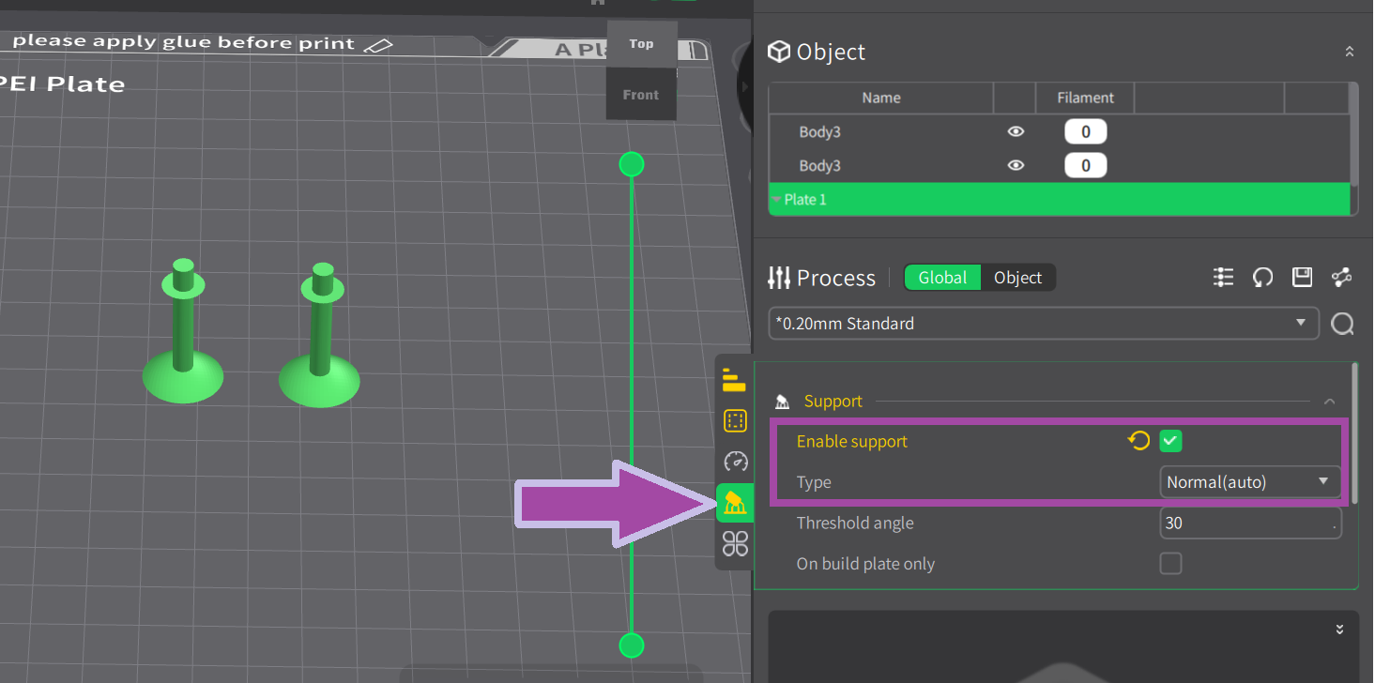The image size is (1375, 683).
Task: Reset the Enable support setting via its arrow icon
Action: [1138, 441]
